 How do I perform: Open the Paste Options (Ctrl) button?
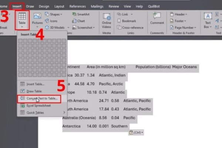[x=136, y=132]
